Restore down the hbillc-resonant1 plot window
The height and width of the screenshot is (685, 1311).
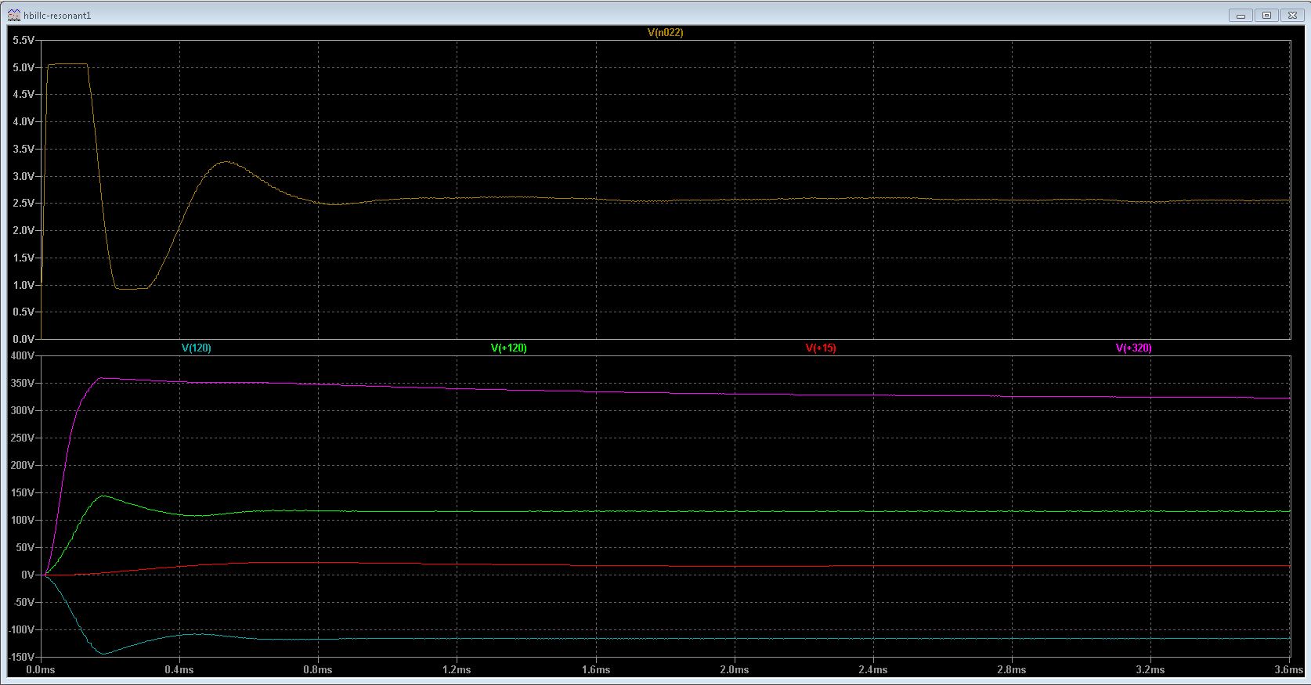(x=1266, y=15)
